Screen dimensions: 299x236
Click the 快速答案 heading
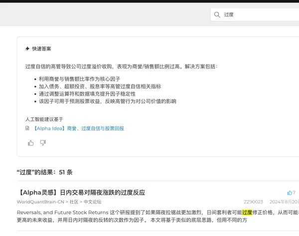[41, 49]
